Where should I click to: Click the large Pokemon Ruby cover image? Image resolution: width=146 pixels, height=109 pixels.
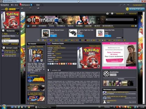89,58
